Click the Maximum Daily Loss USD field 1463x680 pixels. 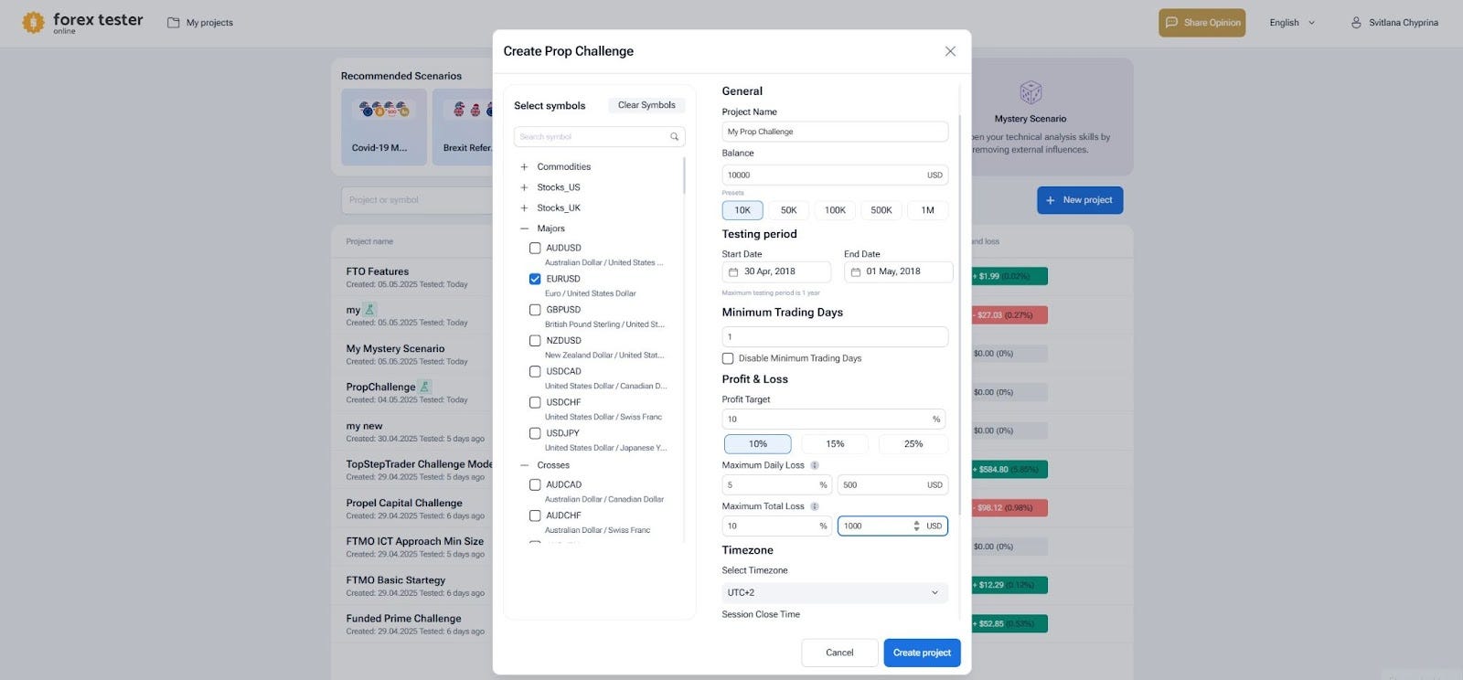[x=892, y=485]
